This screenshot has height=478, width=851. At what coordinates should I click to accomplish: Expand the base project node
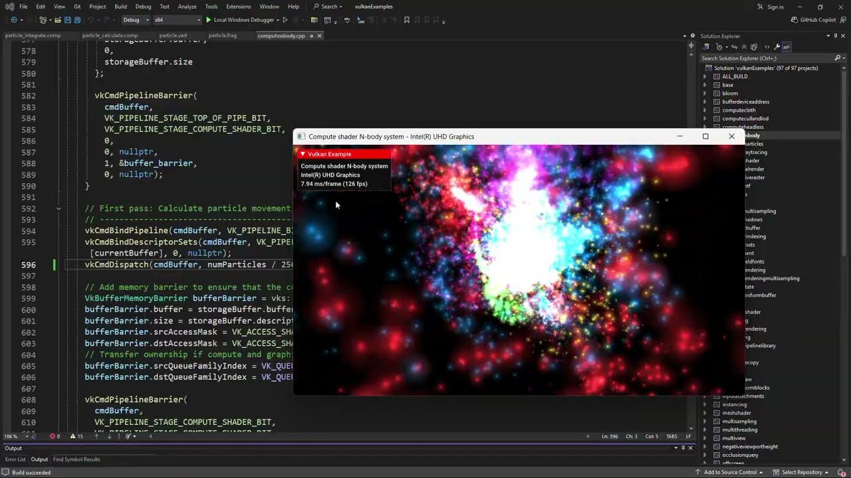point(705,85)
